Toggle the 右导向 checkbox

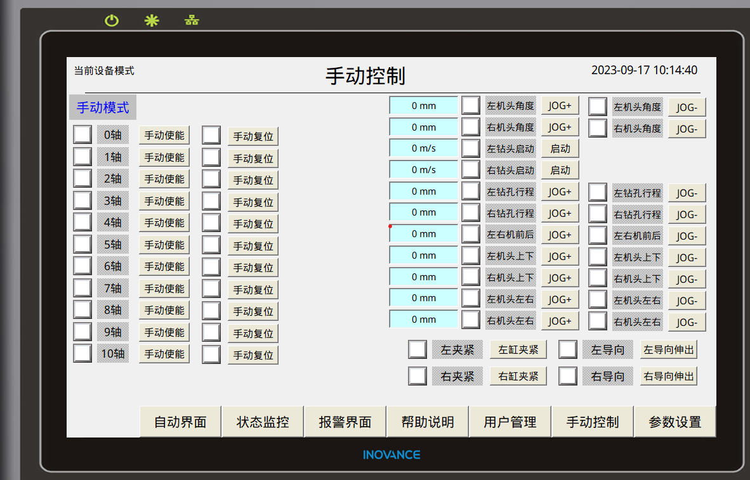(x=568, y=376)
